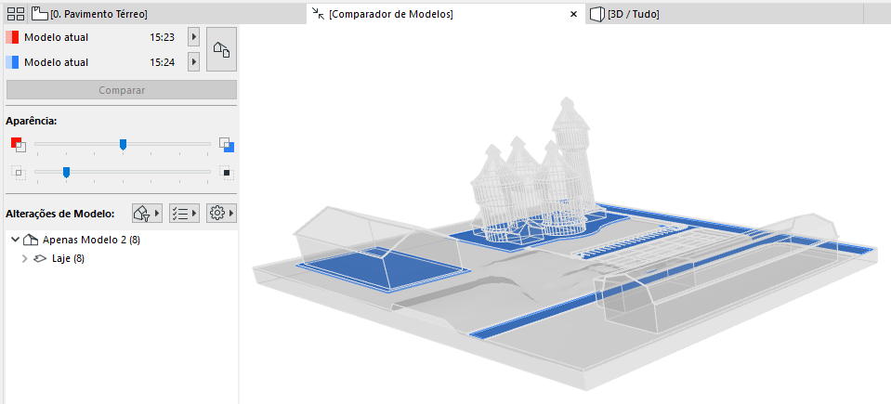Open version menu for the 15:24 model
The height and width of the screenshot is (404, 891).
194,62
